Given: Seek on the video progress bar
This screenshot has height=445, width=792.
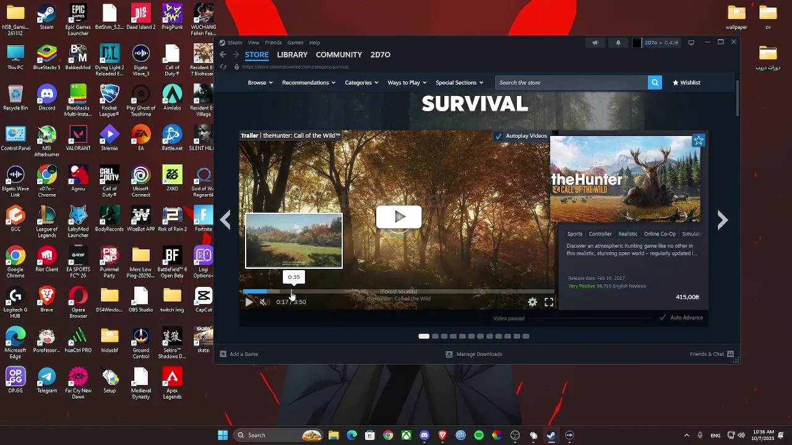Looking at the screenshot, I should (x=398, y=291).
